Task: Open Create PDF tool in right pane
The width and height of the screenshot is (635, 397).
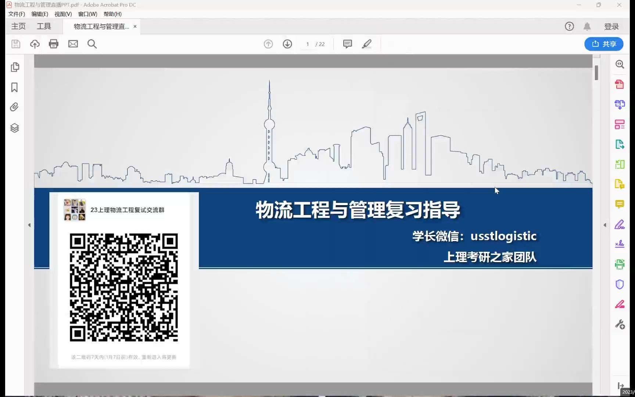Action: [x=620, y=84]
